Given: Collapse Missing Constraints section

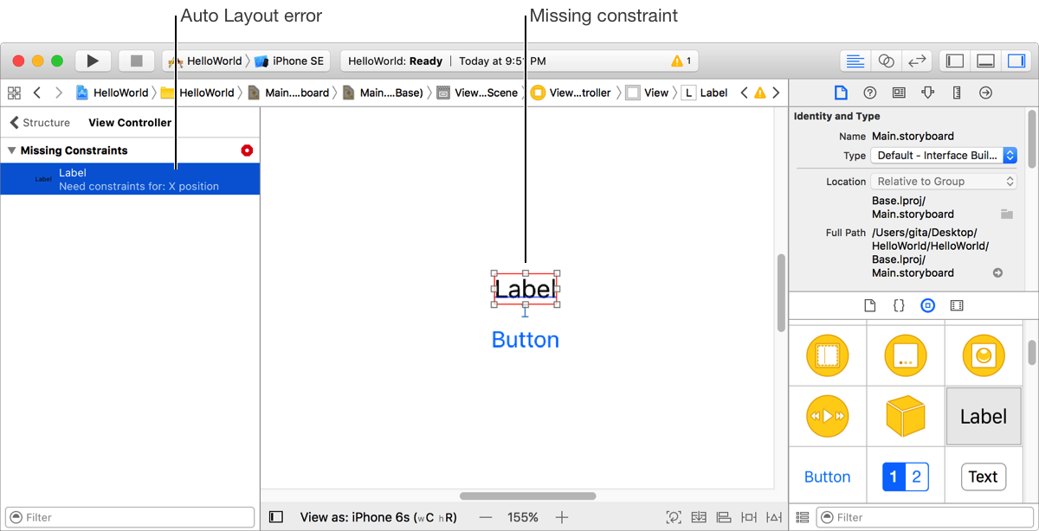Looking at the screenshot, I should (11, 150).
